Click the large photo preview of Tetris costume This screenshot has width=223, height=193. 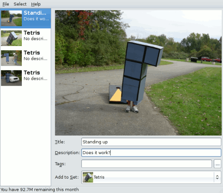138,73
